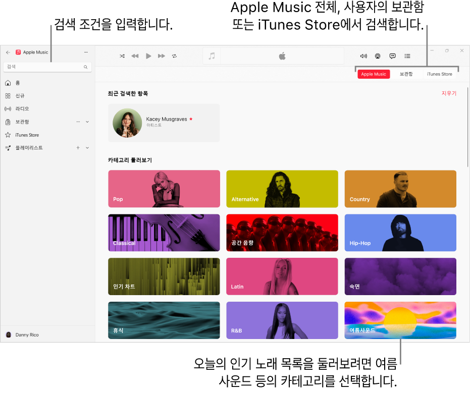Viewport: 470px width, 393px height.
Task: Click the 라디오 broadcast icon
Action: coord(8,109)
